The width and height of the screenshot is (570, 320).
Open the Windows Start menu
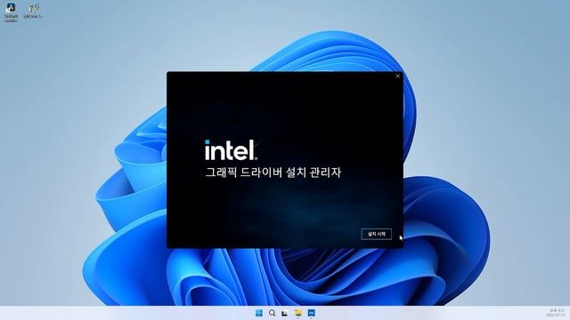point(259,313)
